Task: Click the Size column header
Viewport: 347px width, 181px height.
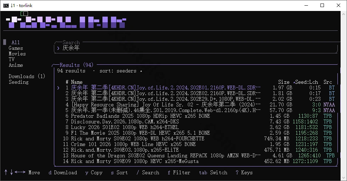Action: coord(284,82)
